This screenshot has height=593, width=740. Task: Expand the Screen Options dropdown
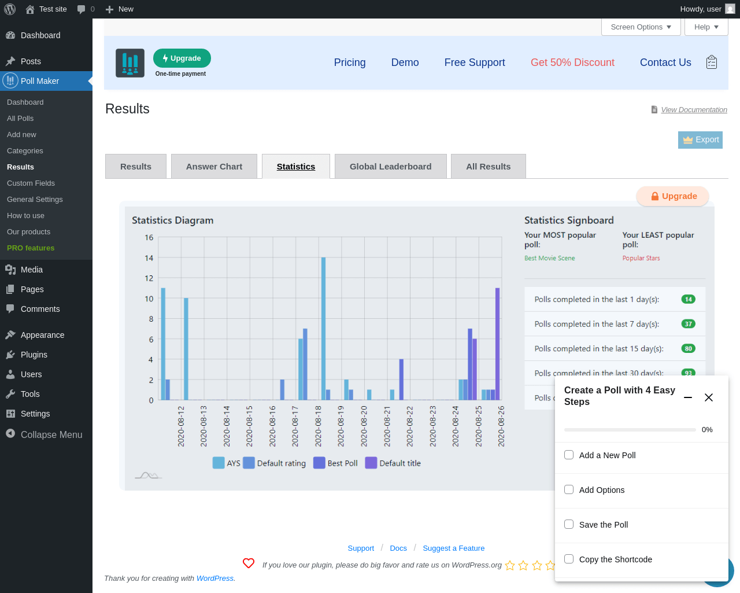click(x=641, y=27)
